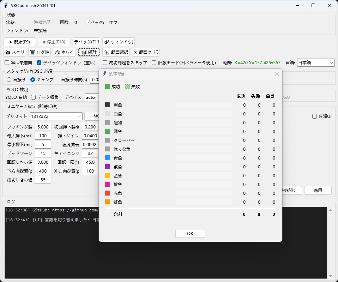Click the はてな魚 row label
This screenshot has height=282, width=338.
(x=122, y=149)
